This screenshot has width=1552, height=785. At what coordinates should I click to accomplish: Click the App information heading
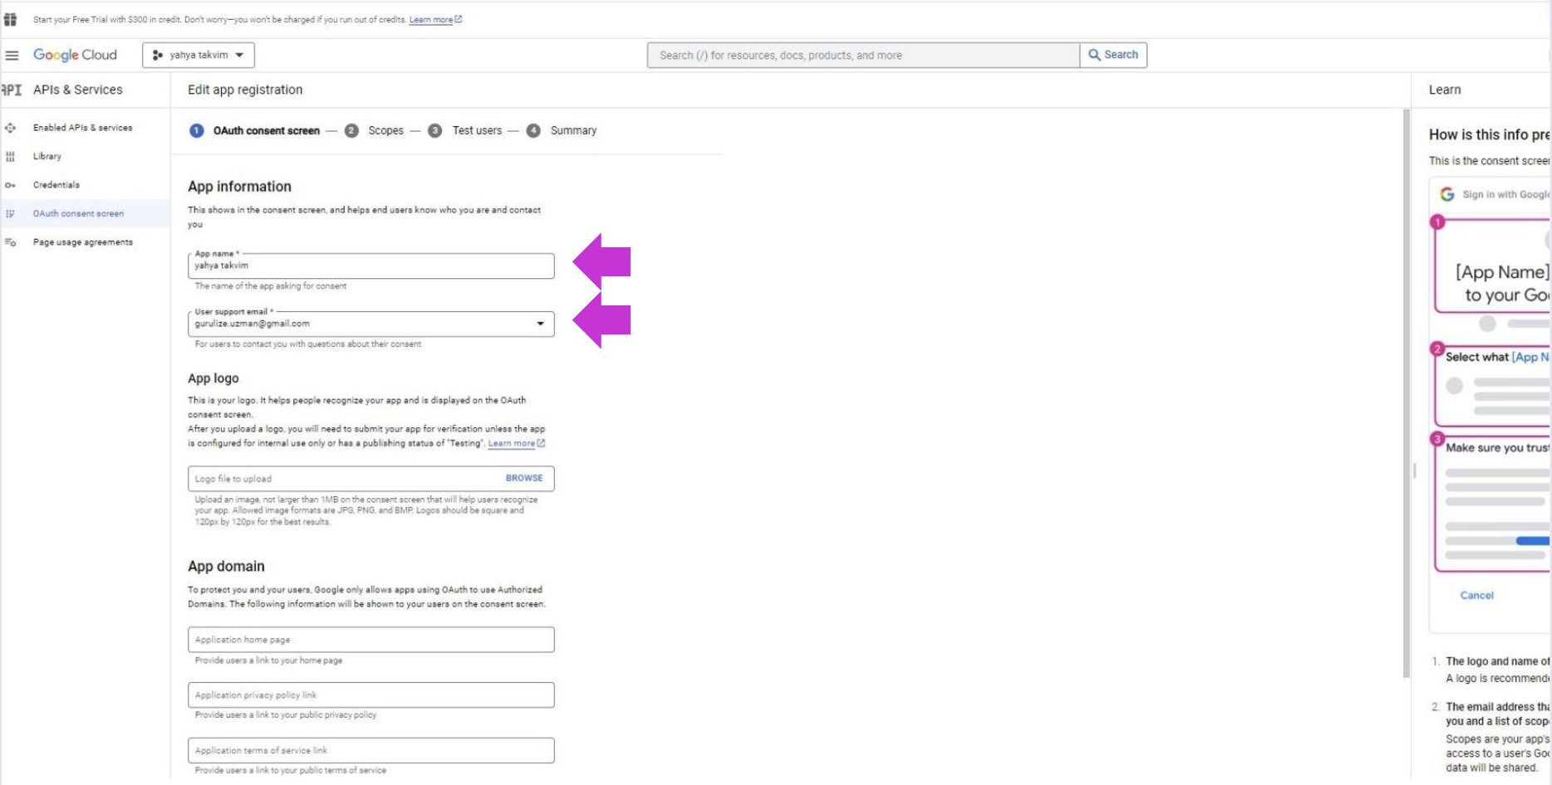click(x=239, y=187)
